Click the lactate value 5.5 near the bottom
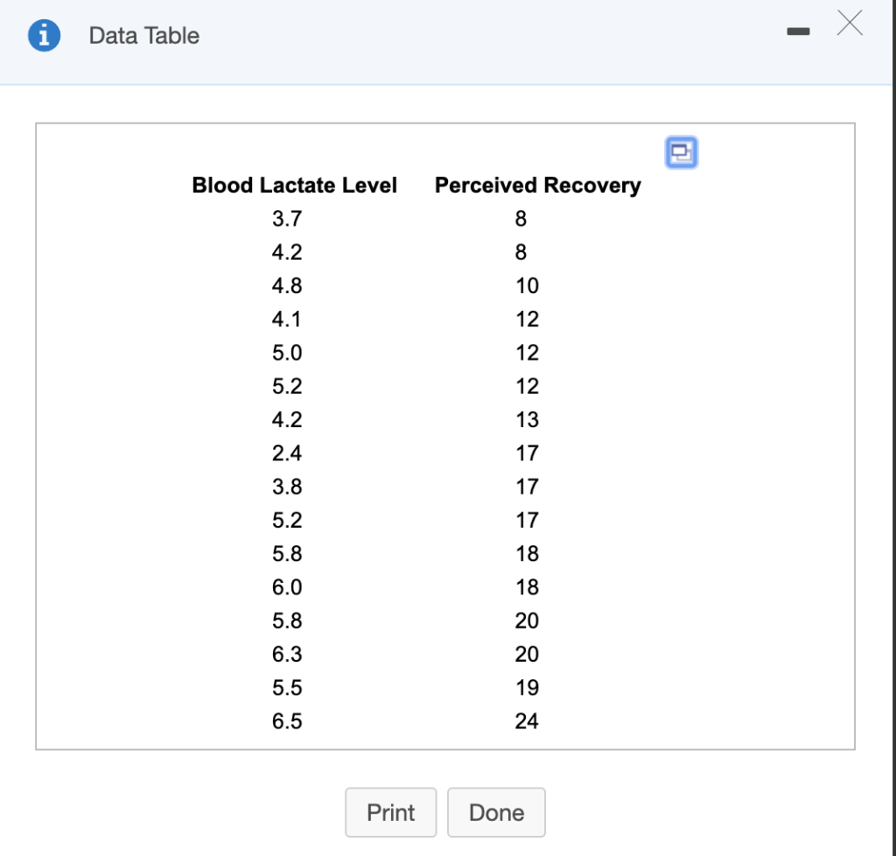The width and height of the screenshot is (896, 856). click(x=287, y=687)
